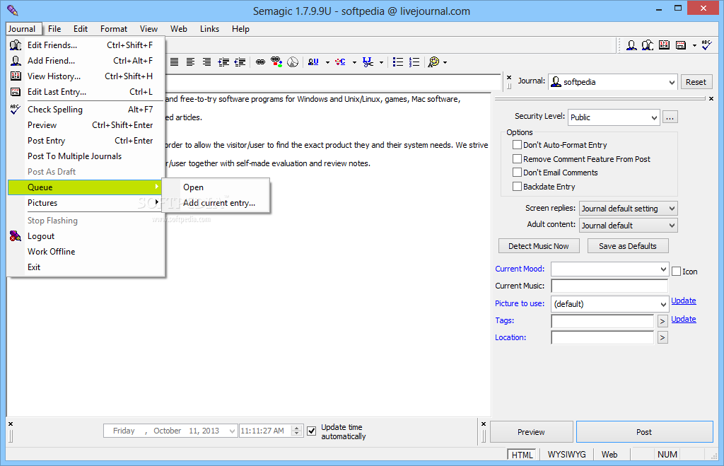Click into the Location input field
Image resolution: width=724 pixels, height=466 pixels.
pos(602,337)
